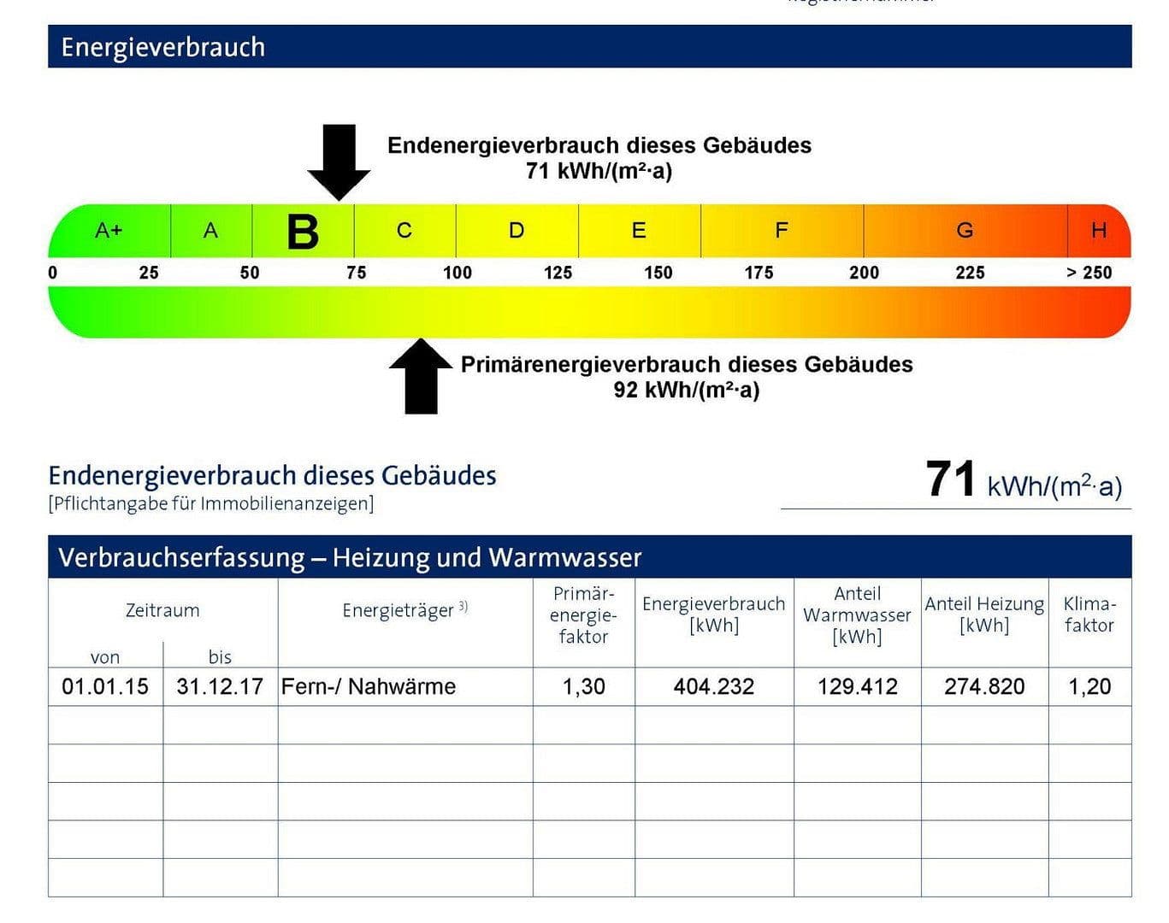Click the 'Anteil Heizung [kWh]' column header

pos(984,614)
